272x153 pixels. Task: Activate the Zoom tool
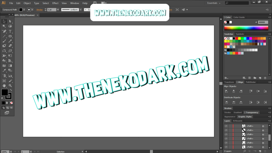click(10, 85)
